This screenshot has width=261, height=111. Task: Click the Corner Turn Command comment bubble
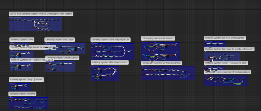tap(161, 63)
